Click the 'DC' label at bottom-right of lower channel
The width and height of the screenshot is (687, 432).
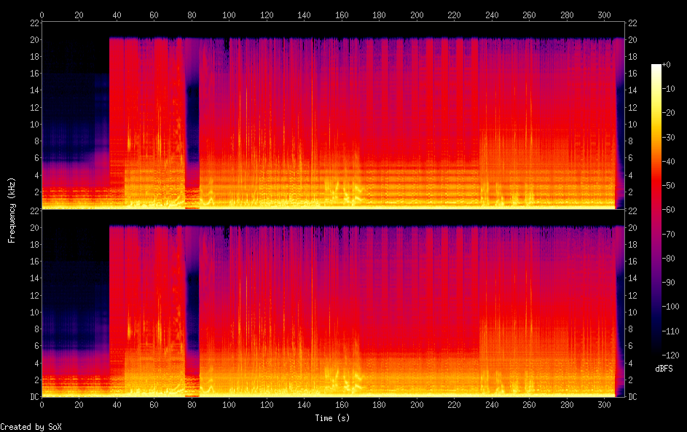click(632, 397)
